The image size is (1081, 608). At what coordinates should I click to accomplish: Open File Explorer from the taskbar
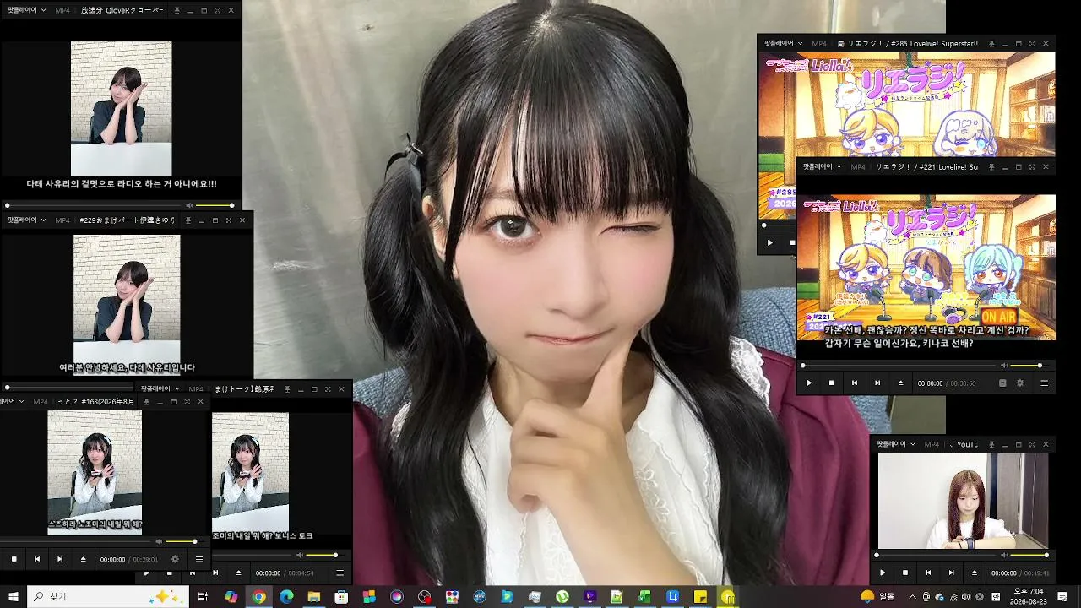click(x=314, y=597)
